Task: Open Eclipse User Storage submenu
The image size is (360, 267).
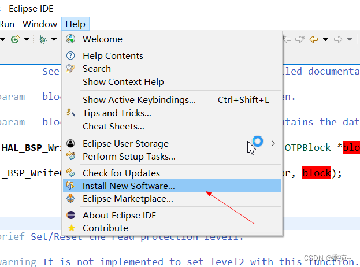Action: tap(172, 144)
